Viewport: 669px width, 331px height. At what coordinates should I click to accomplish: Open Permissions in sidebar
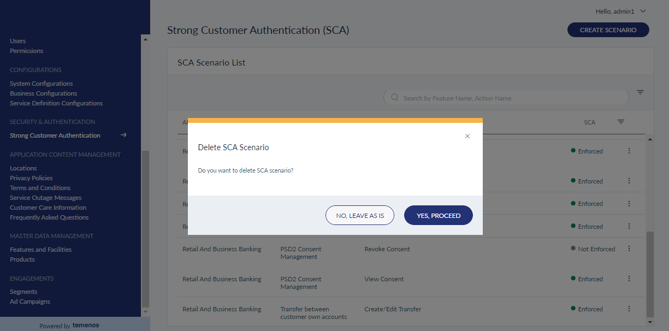click(26, 51)
